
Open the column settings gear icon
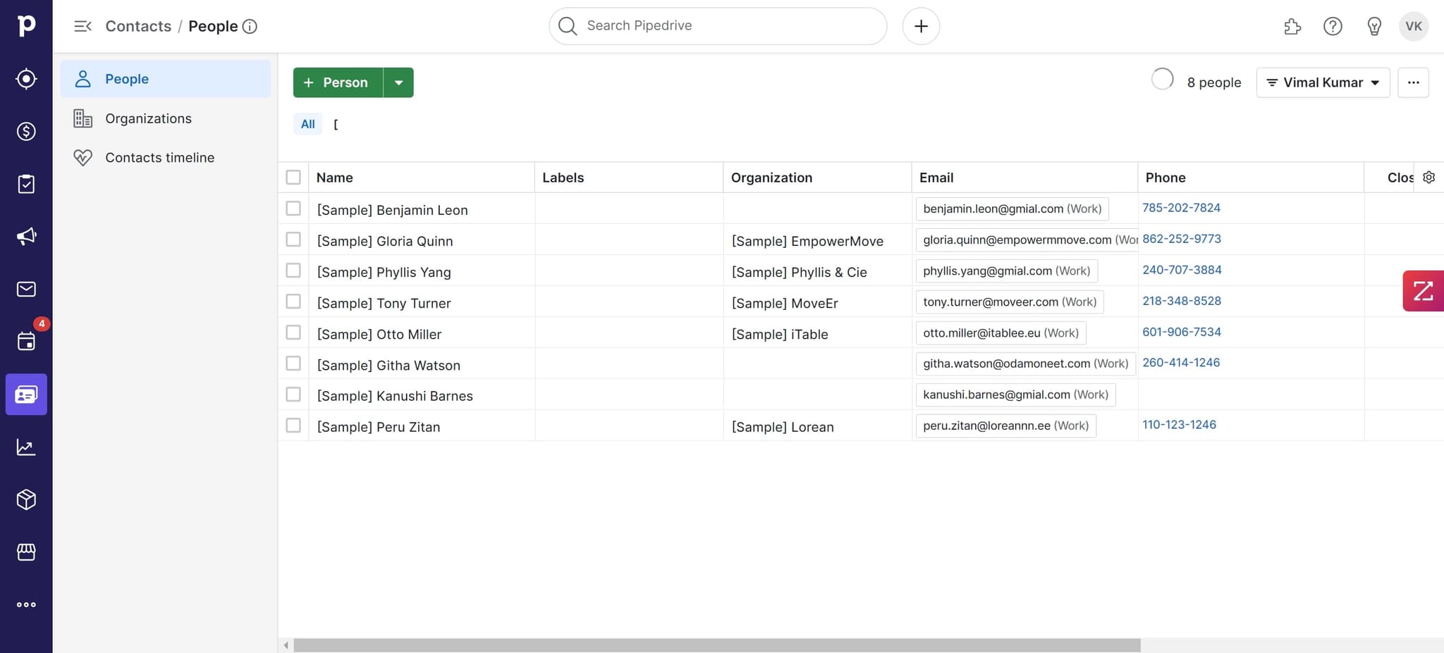click(1428, 177)
